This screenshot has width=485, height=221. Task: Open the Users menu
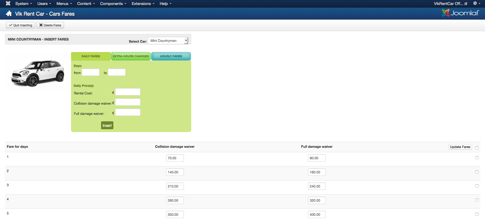pos(44,4)
